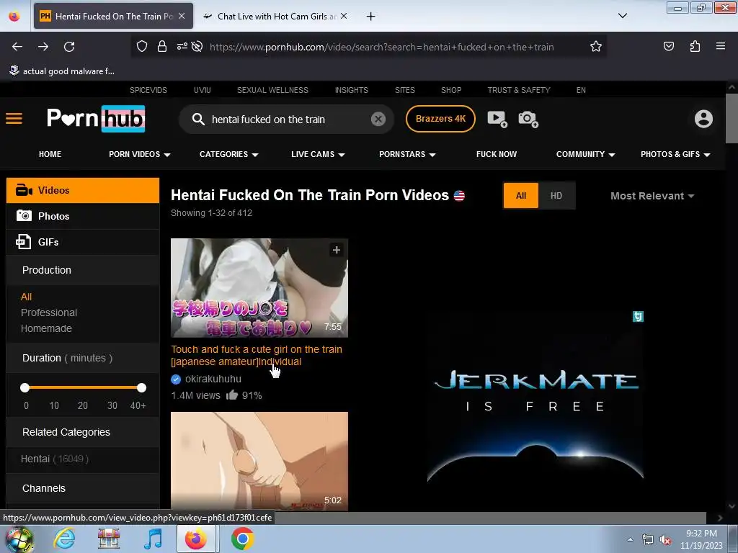Select the Photos sidebar tab
738x553 pixels.
pyautogui.click(x=83, y=216)
